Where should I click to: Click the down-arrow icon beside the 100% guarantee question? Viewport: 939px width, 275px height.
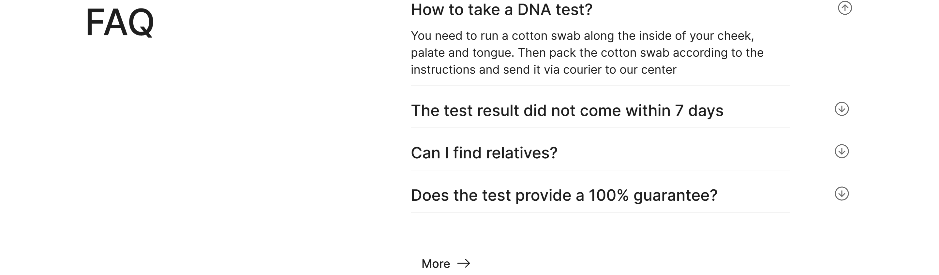(841, 194)
